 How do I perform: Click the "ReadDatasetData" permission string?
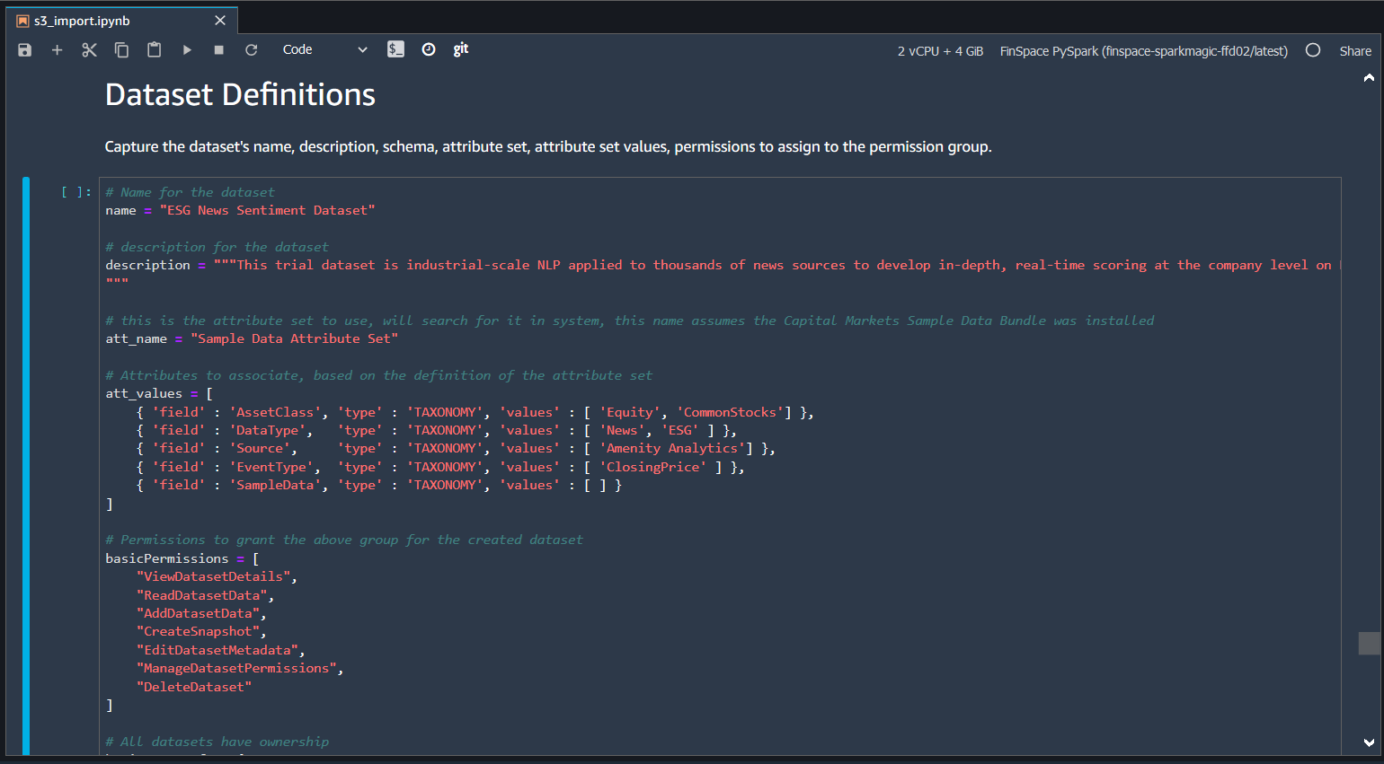coord(202,595)
